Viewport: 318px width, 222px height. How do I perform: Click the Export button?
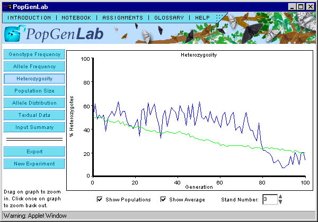34,152
